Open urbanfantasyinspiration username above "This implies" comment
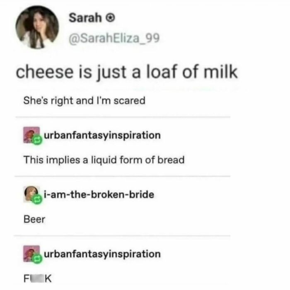 pos(102,135)
